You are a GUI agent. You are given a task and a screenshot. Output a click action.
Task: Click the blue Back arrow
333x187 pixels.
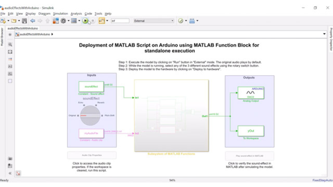pyautogui.click(x=33, y=21)
